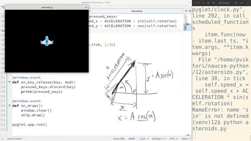Click 'window.clear()' code line
251x141 pixels.
(x=36, y=110)
